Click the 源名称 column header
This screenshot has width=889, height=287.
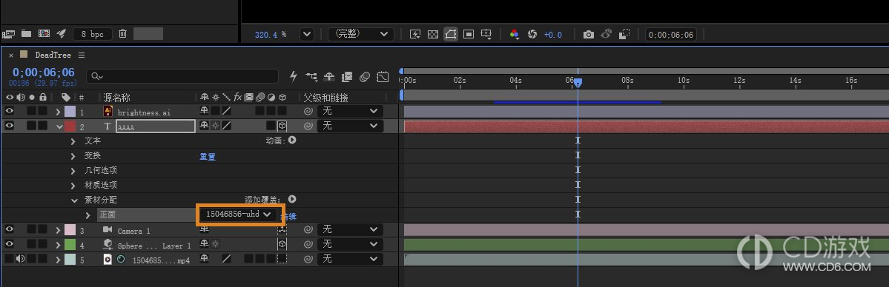[117, 98]
